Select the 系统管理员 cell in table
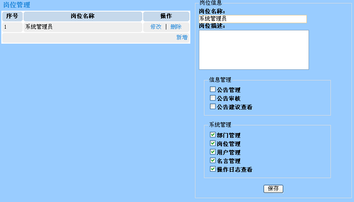This screenshot has width=354, height=202. click(83, 27)
